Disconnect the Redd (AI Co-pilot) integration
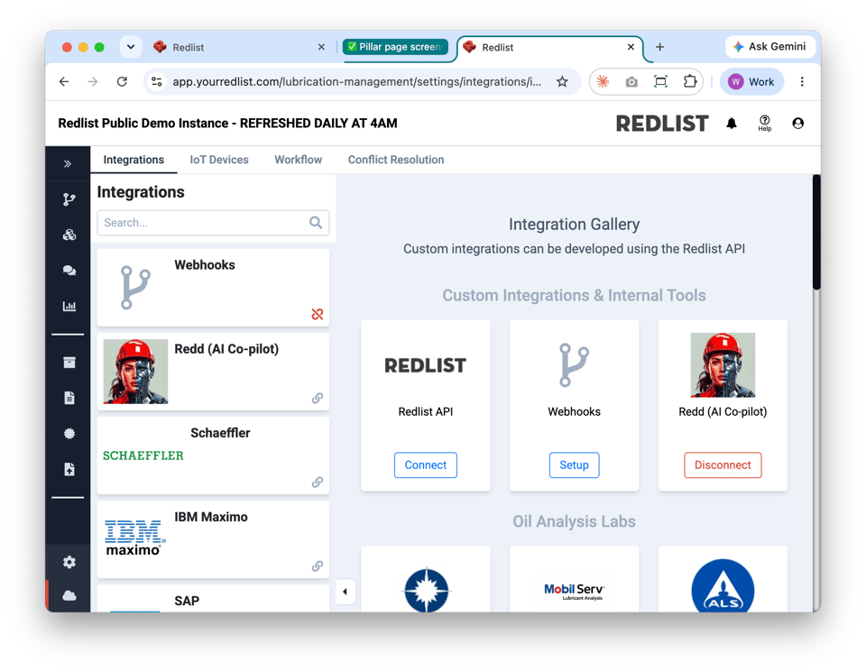 pyautogui.click(x=723, y=465)
